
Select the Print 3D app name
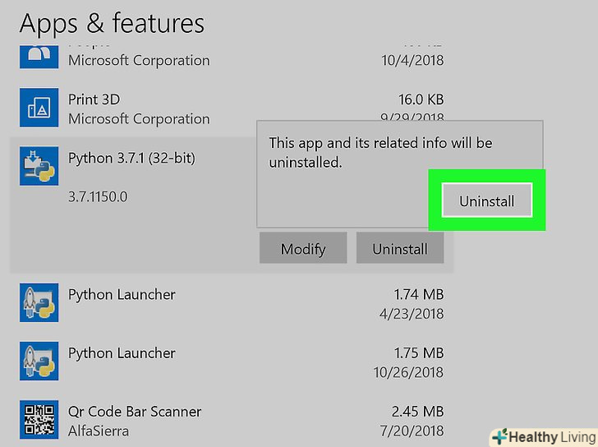(x=94, y=99)
